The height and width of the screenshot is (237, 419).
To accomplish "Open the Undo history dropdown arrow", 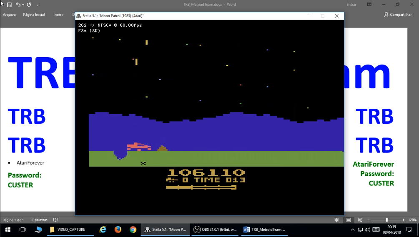I will click(x=23, y=5).
